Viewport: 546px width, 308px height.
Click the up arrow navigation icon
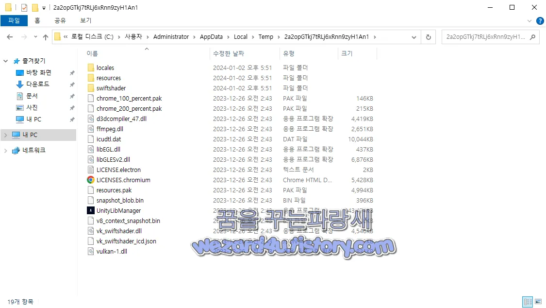[46, 36]
